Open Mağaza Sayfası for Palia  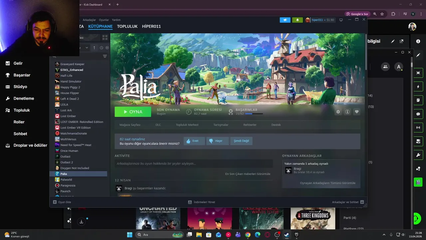click(130, 125)
